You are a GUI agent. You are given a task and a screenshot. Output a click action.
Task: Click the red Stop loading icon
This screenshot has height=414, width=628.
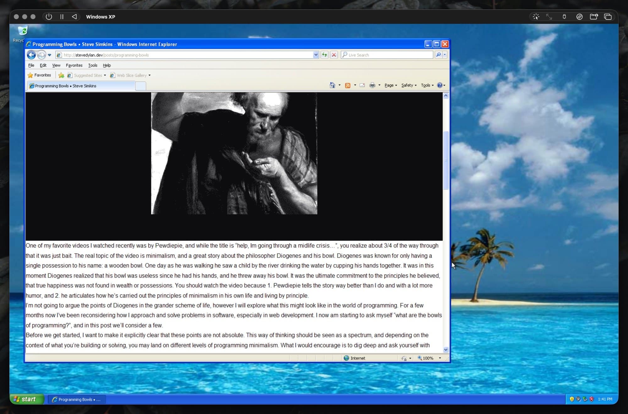334,55
